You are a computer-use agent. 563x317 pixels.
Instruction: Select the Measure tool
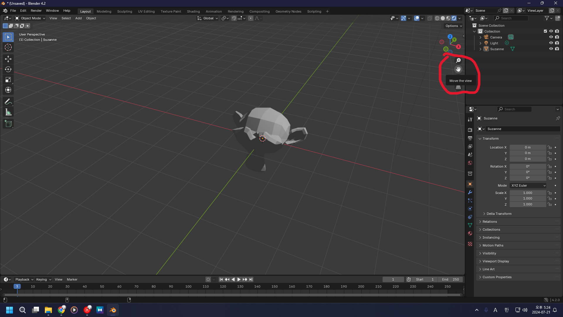tap(8, 112)
